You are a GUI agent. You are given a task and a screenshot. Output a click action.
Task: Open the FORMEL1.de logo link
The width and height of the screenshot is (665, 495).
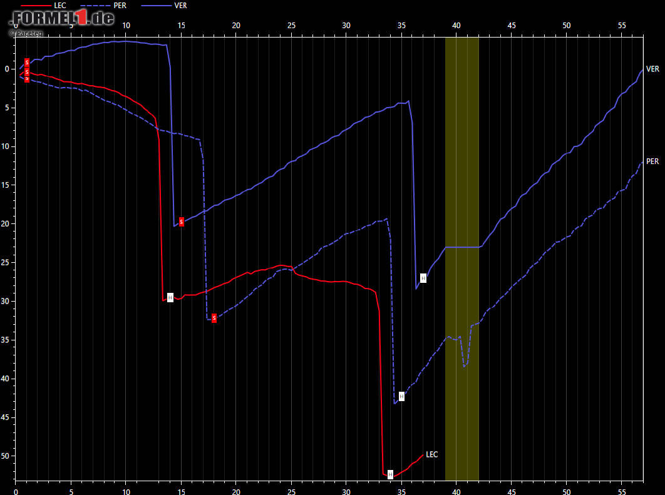coord(61,18)
